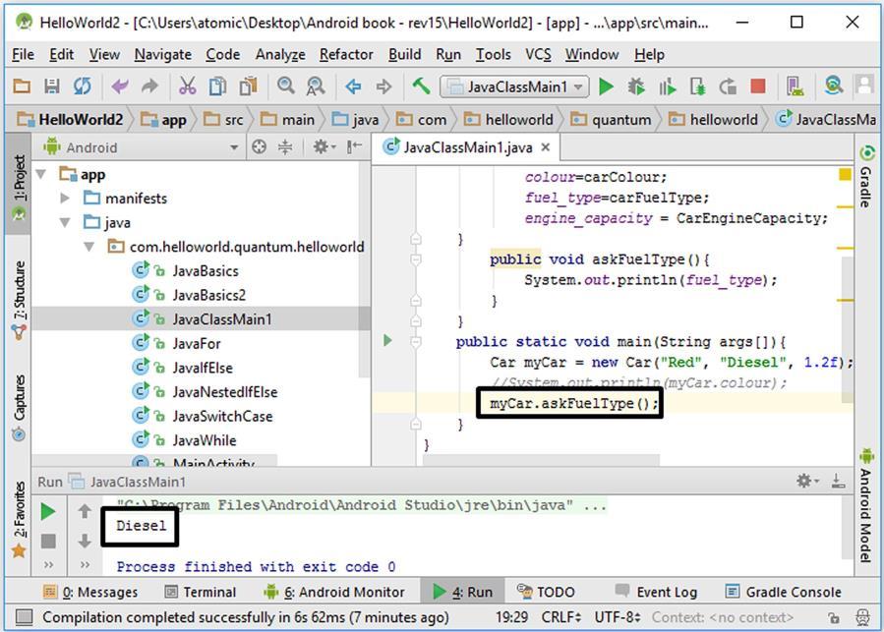
Task: Select the JavaClassMain1.java editor tab
Action: (x=467, y=147)
